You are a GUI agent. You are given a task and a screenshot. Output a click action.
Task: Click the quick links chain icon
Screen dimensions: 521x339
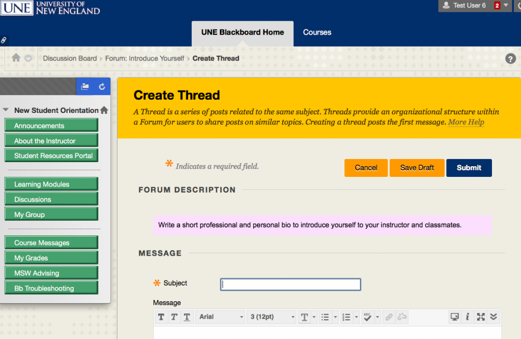tap(4, 40)
